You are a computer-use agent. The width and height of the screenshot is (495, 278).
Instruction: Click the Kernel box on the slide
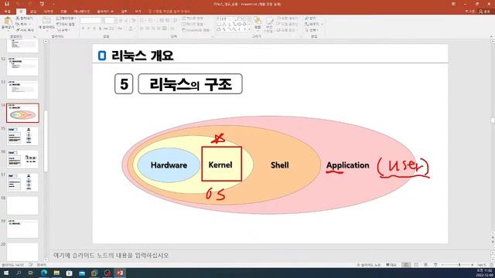[222, 164]
